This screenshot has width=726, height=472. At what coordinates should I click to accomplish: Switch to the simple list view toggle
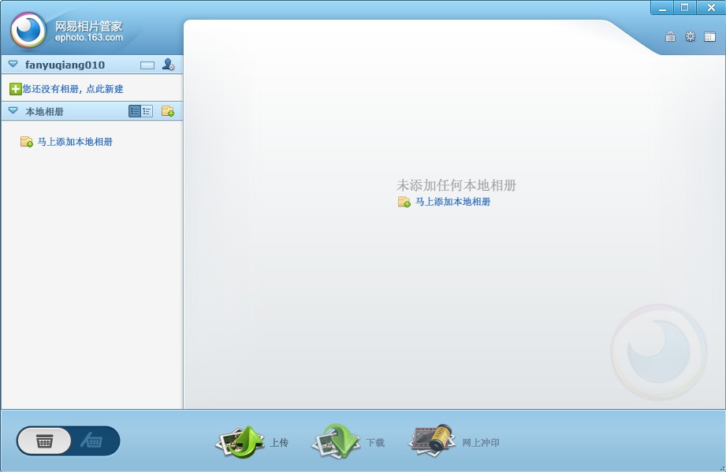147,111
